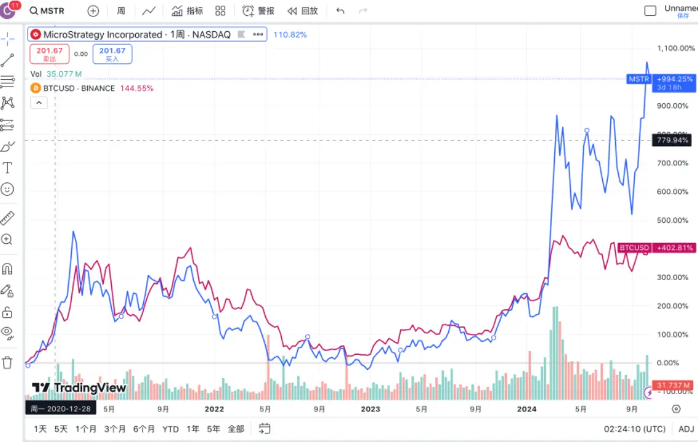Image resolution: width=698 pixels, height=442 pixels.
Task: Open the emoji sticker tool
Action: click(x=8, y=188)
